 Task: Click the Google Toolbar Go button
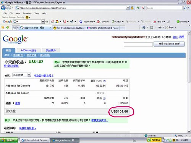coord(47,22)
